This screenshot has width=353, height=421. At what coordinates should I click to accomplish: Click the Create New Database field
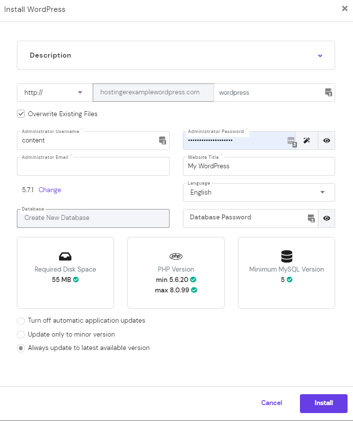click(93, 218)
